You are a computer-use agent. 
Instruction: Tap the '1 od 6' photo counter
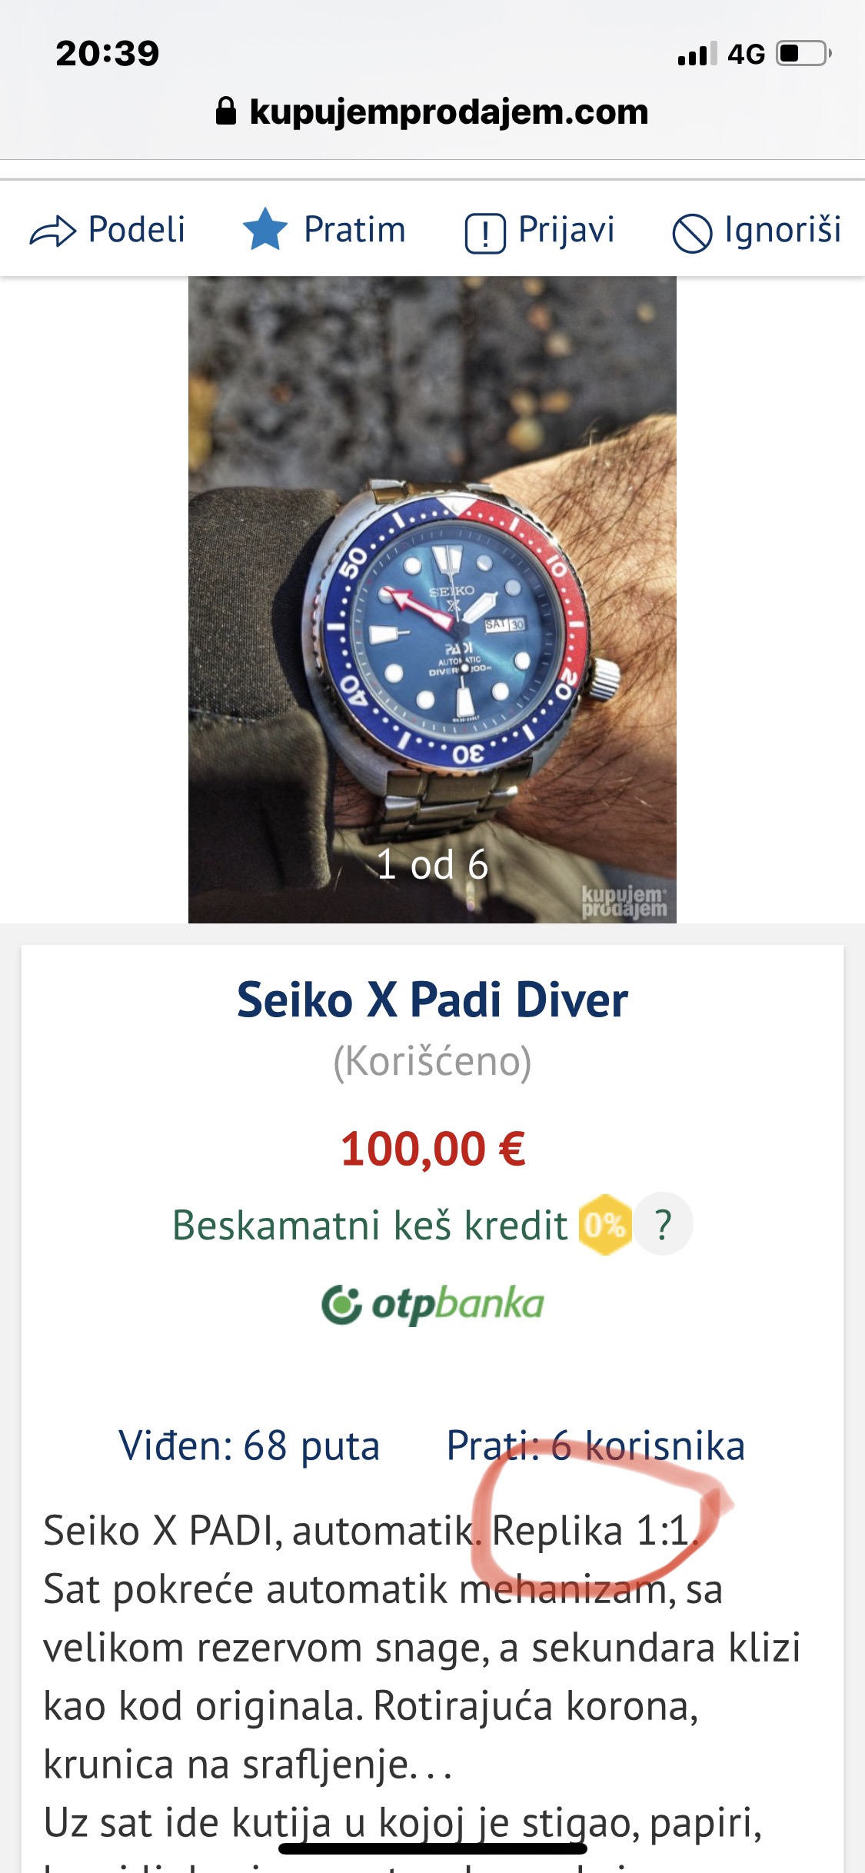coord(432,865)
